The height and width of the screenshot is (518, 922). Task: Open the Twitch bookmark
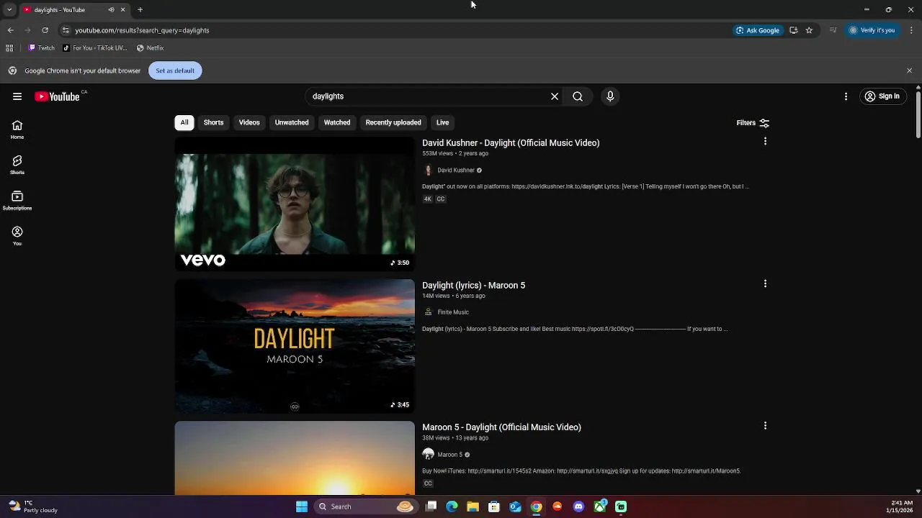[x=41, y=48]
